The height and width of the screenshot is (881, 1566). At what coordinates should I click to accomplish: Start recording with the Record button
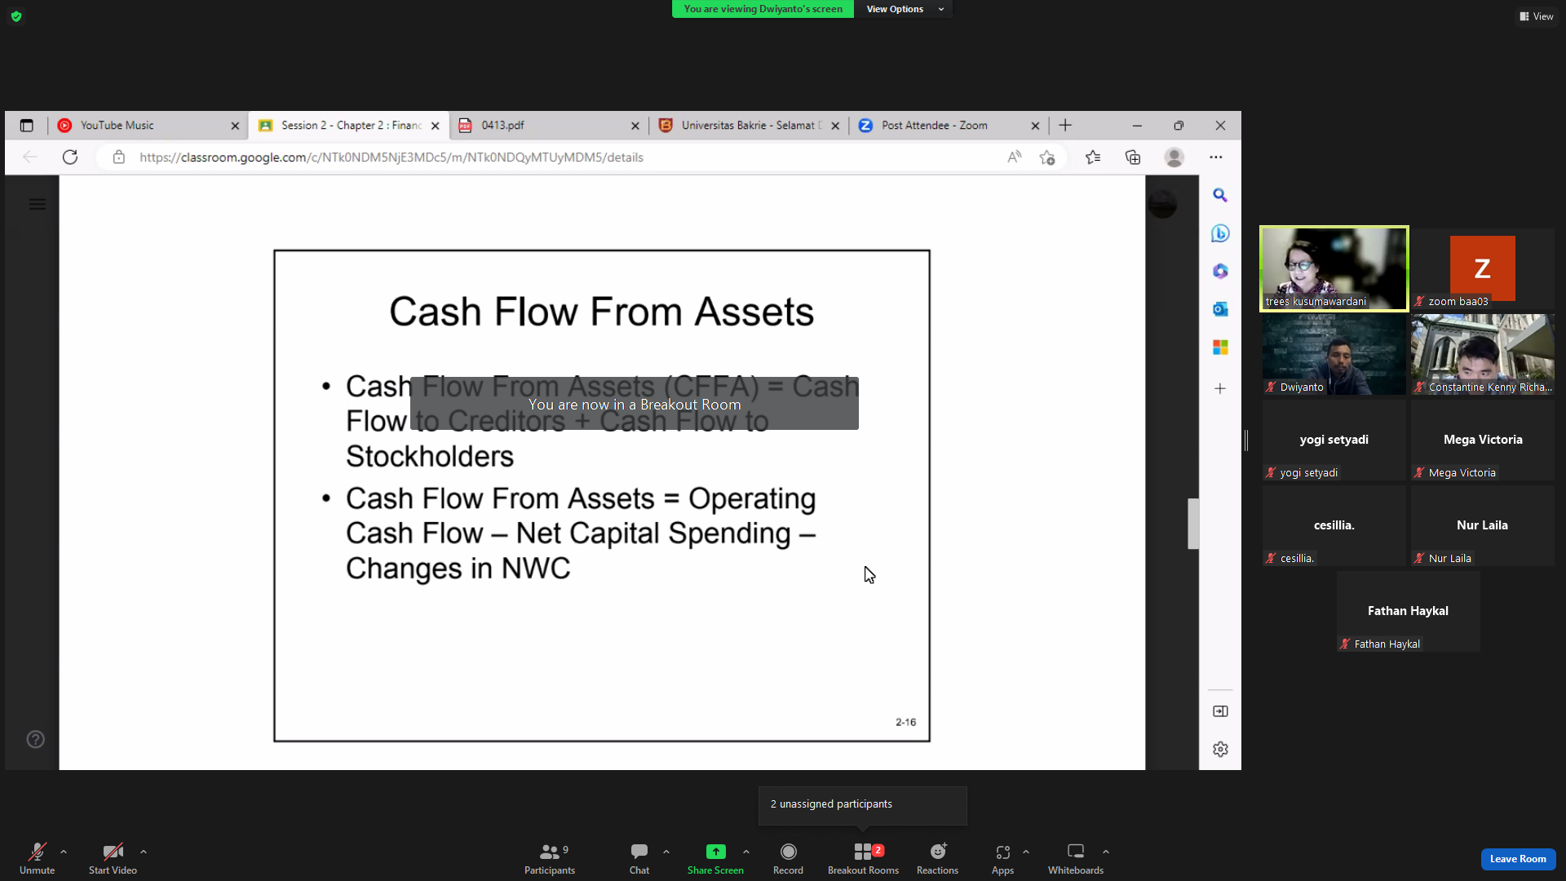(788, 858)
